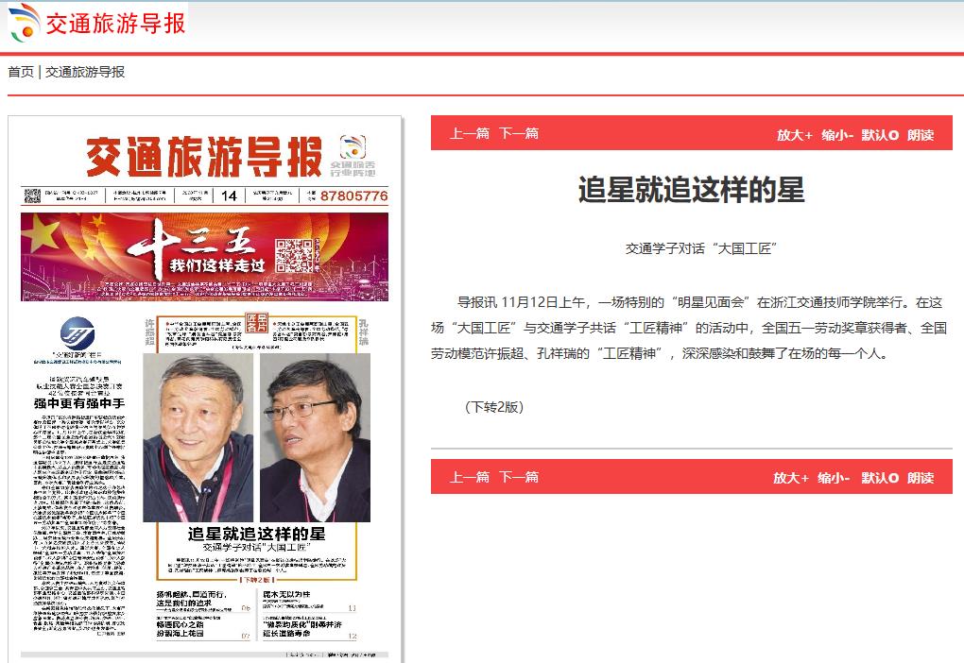Click bottom bar 朗读 control
Screen dimensions: 964x663
coord(921,478)
